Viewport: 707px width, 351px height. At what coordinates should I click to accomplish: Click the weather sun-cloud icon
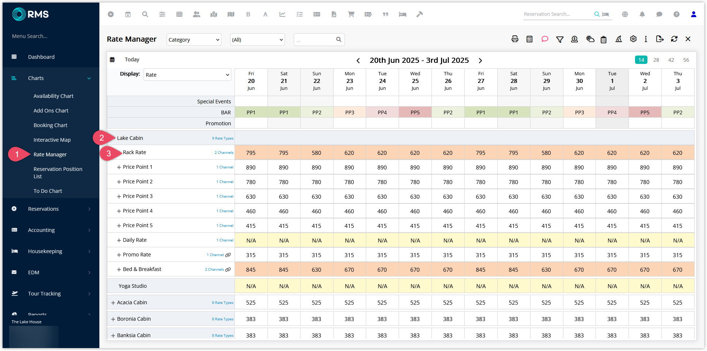click(x=590, y=39)
